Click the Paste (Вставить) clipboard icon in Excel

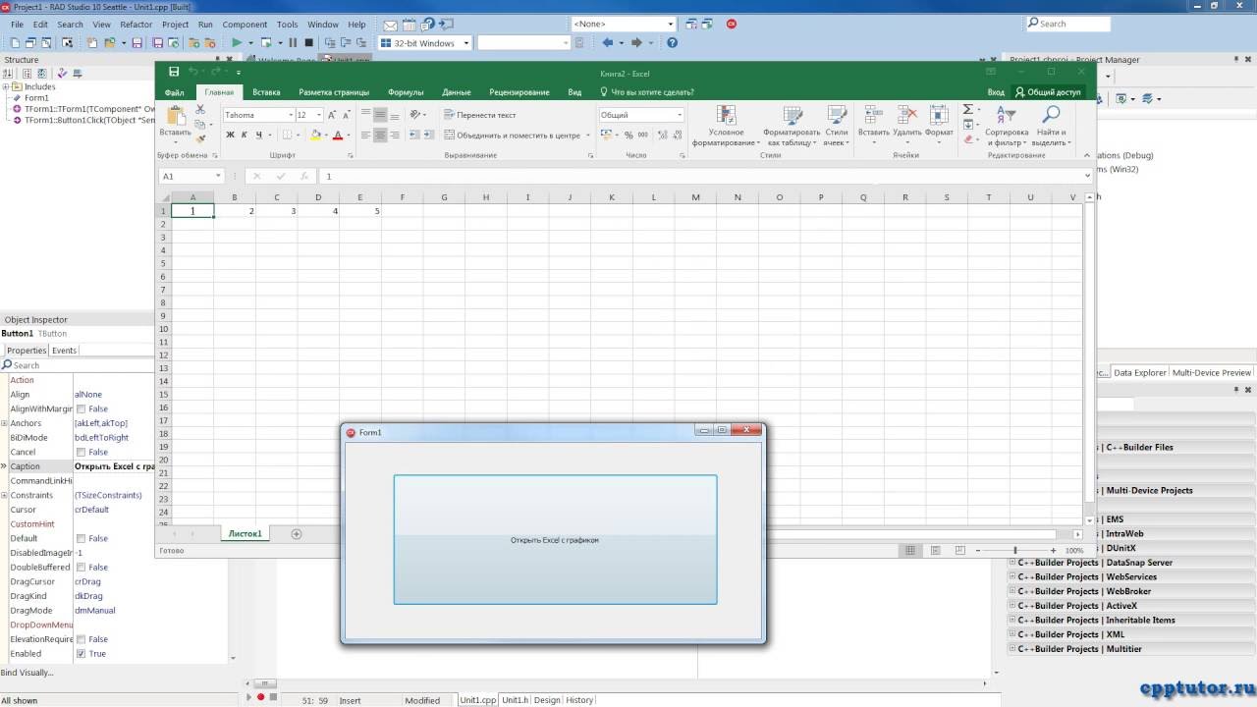coord(176,116)
